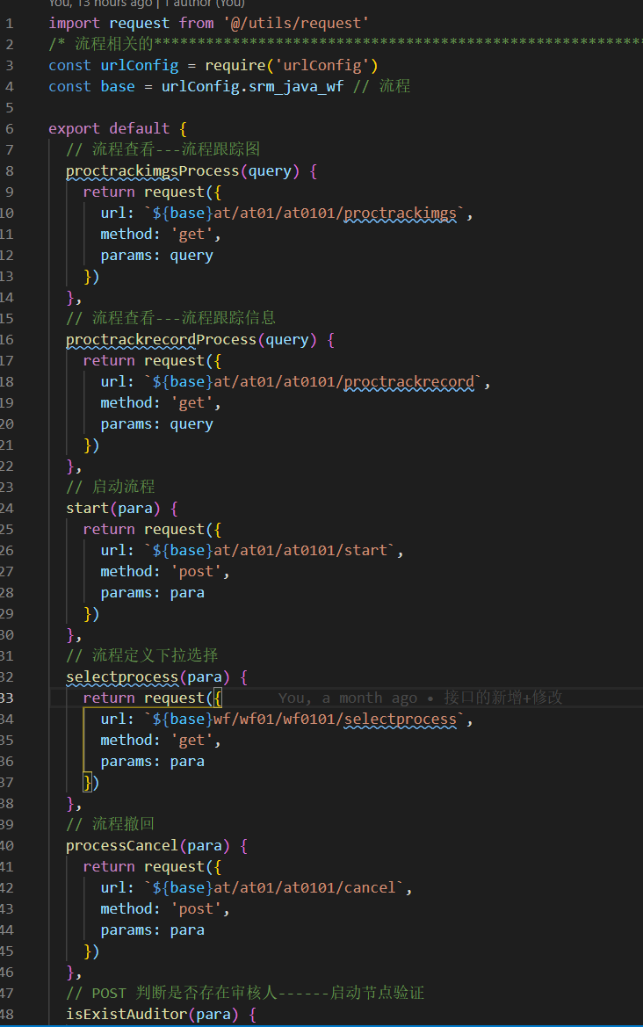Screen dimensions: 643x1027
Task: Click the comment 'POST 判断是否存在审核人'
Action: pyautogui.click(x=184, y=993)
